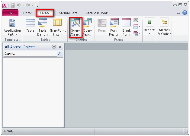The width and height of the screenshot is (190, 136).
Task: Click the Undo button
Action: point(19,5)
